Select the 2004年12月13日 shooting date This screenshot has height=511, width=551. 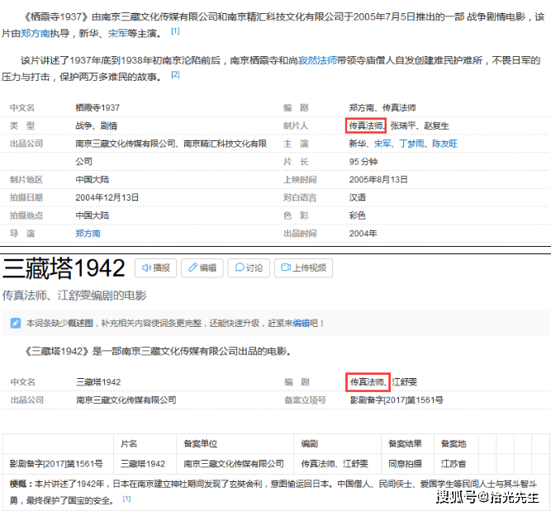coord(107,197)
